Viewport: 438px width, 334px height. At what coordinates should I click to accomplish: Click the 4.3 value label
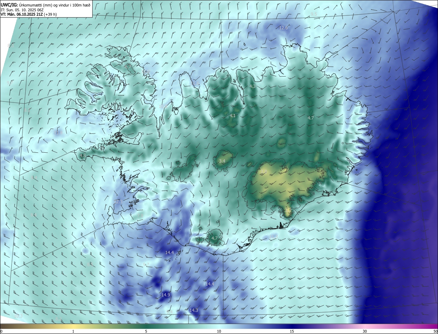tap(253, 86)
